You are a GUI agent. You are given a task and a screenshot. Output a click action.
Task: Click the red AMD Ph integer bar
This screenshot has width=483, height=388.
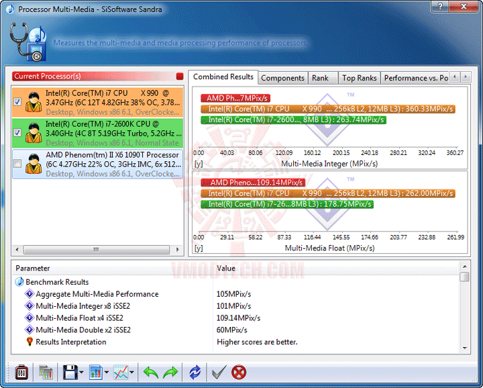pos(235,98)
